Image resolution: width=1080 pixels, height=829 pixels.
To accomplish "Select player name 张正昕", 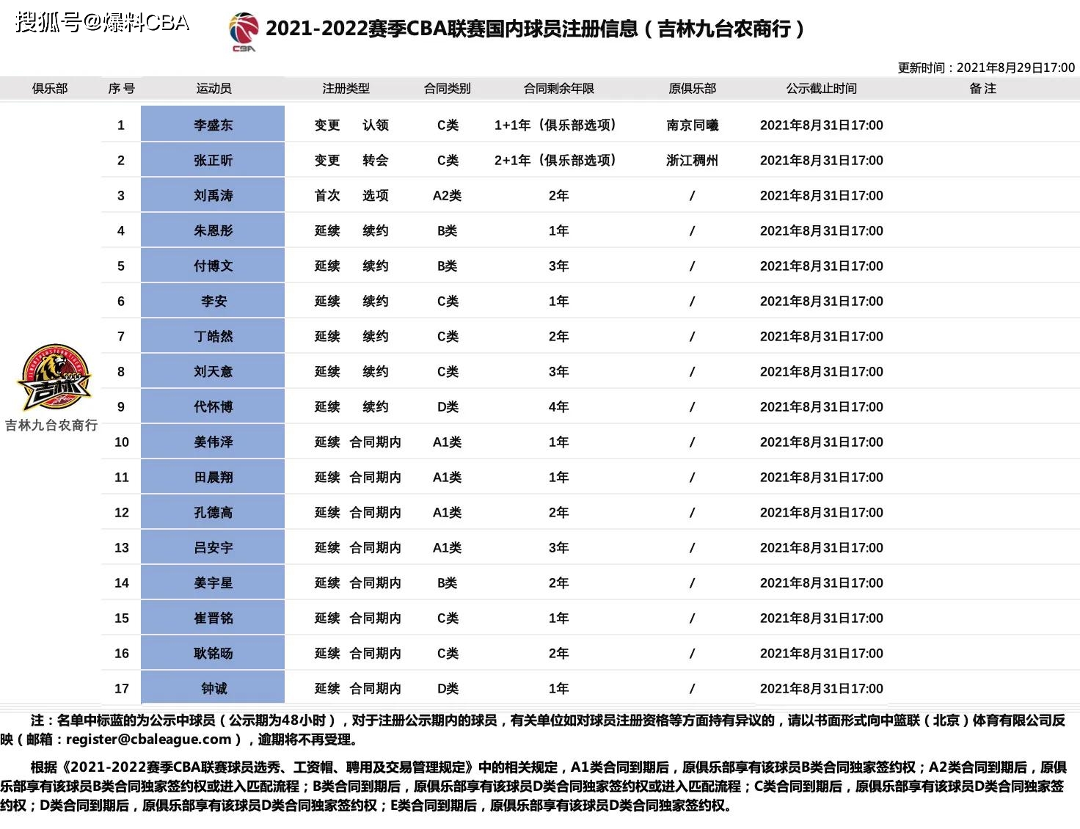I will [x=213, y=161].
